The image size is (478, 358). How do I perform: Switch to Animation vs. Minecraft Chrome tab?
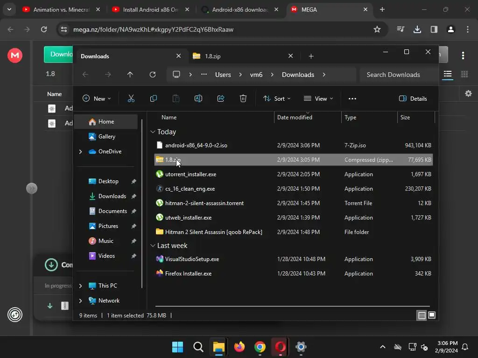[x=61, y=9]
